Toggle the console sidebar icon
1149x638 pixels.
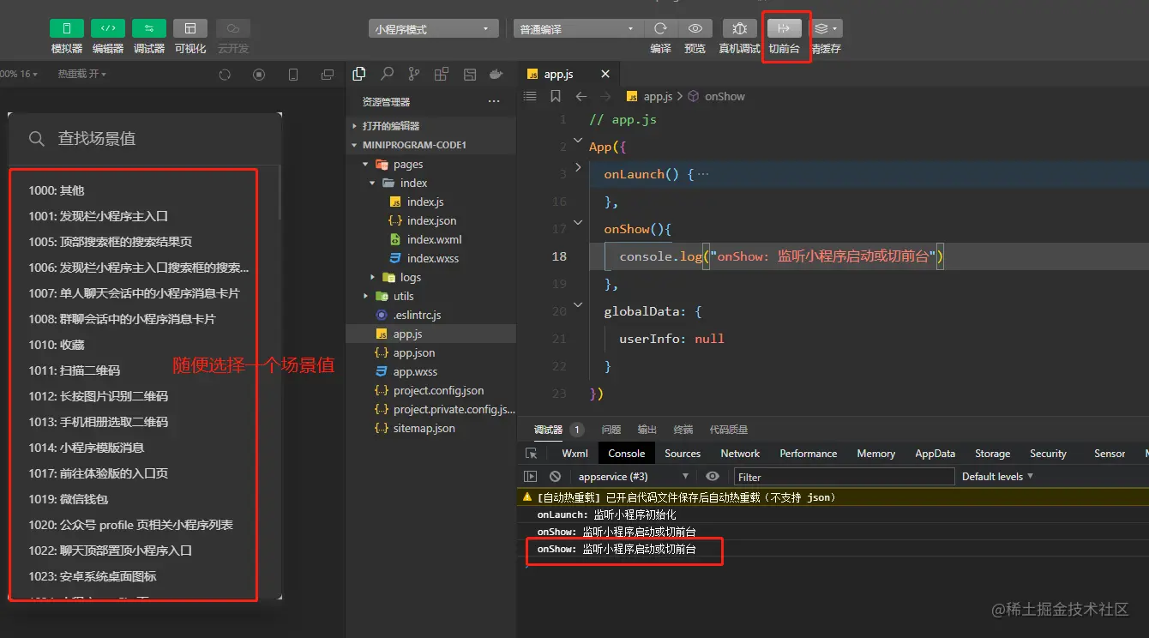point(531,476)
